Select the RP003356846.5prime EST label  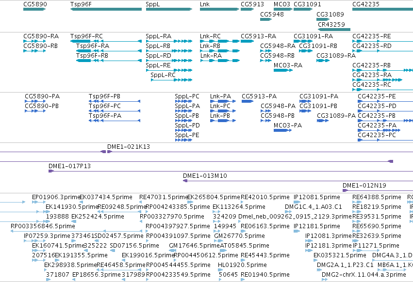tap(43, 226)
